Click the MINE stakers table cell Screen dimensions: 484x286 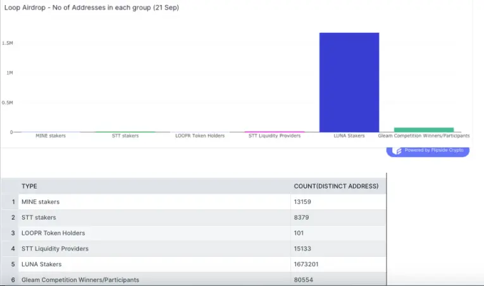154,202
